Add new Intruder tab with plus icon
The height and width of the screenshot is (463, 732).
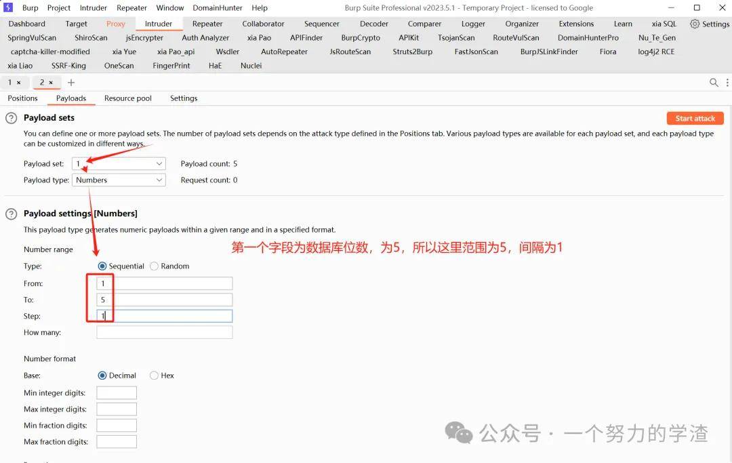click(x=71, y=83)
